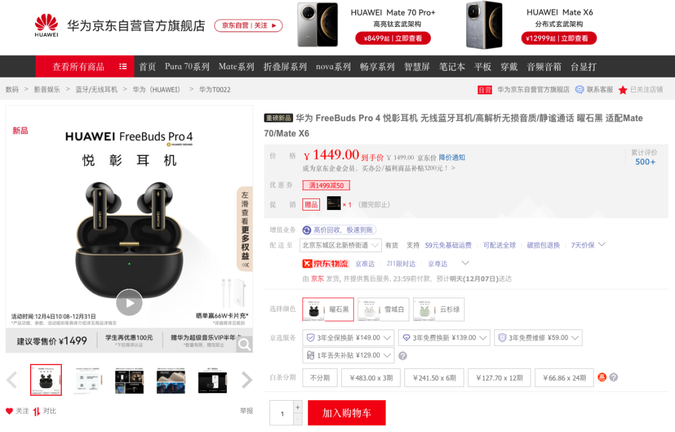Play the product video
Screen dimensions: 675x432
click(x=129, y=303)
